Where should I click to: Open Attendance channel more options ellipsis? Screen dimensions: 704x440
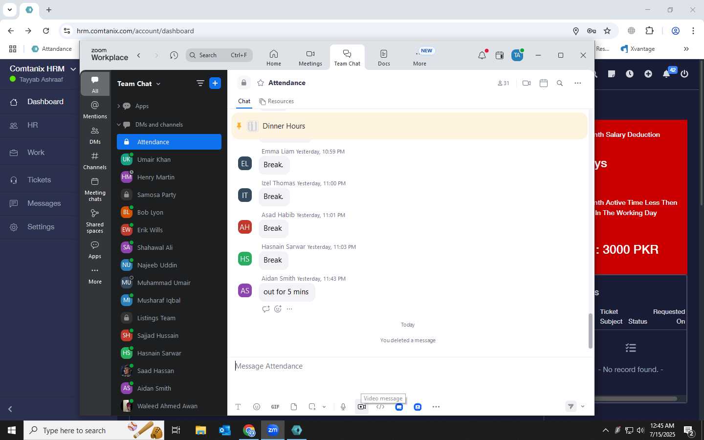(578, 83)
